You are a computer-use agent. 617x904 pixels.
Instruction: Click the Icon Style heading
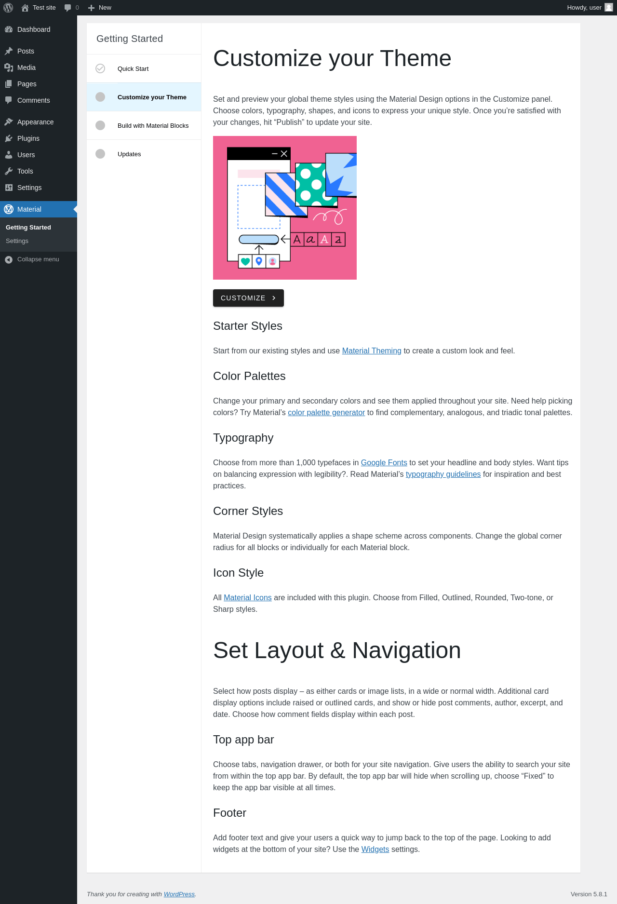[238, 573]
